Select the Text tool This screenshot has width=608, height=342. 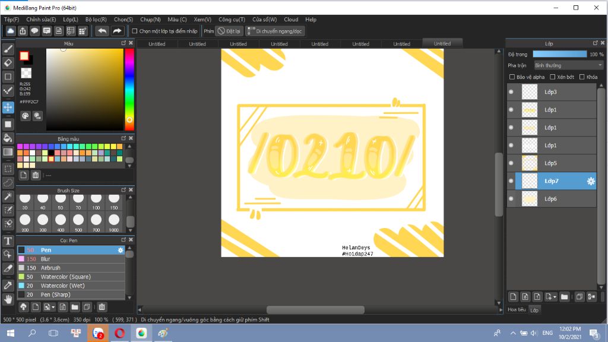(8, 241)
